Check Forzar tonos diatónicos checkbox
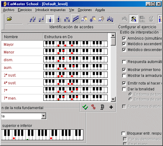Image resolution: width=163 pixels, height=146 pixels. 124,106
